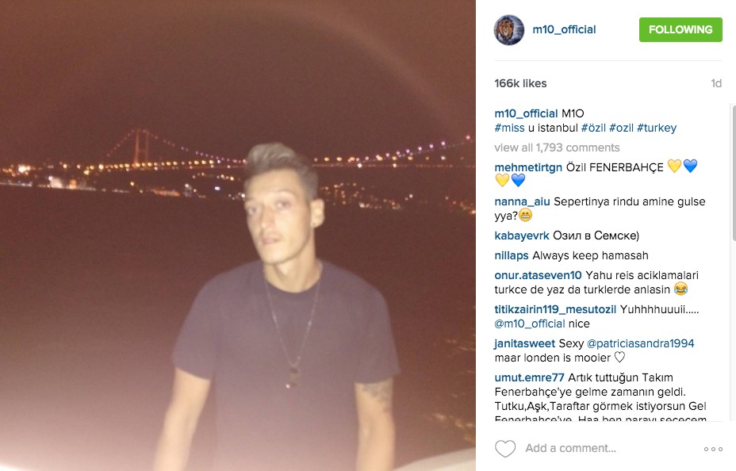The height and width of the screenshot is (471, 736).
Task: Open onur.ataseven10's profile link
Action: [x=538, y=275]
